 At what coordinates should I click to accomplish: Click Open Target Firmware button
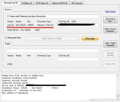click(x=110, y=44)
